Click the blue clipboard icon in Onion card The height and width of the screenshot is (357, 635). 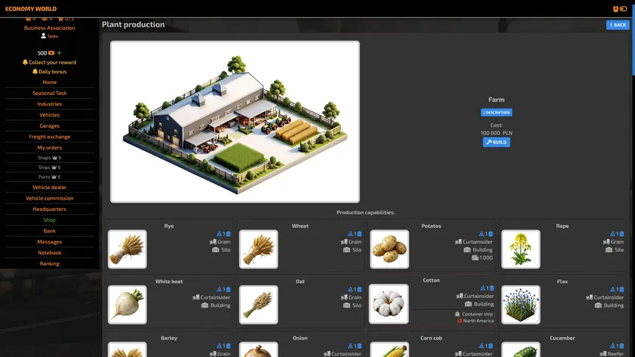(x=359, y=346)
